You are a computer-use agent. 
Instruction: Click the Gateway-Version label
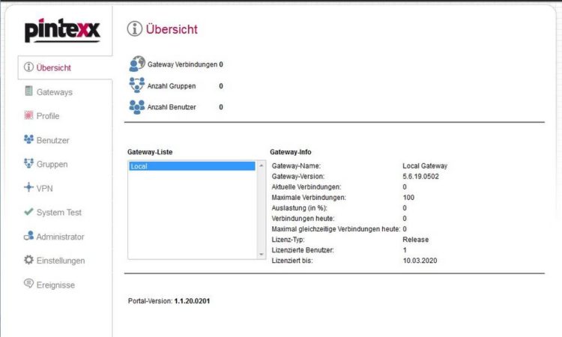pyautogui.click(x=297, y=176)
